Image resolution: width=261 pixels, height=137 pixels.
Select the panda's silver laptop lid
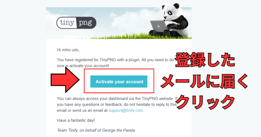(x=158, y=26)
